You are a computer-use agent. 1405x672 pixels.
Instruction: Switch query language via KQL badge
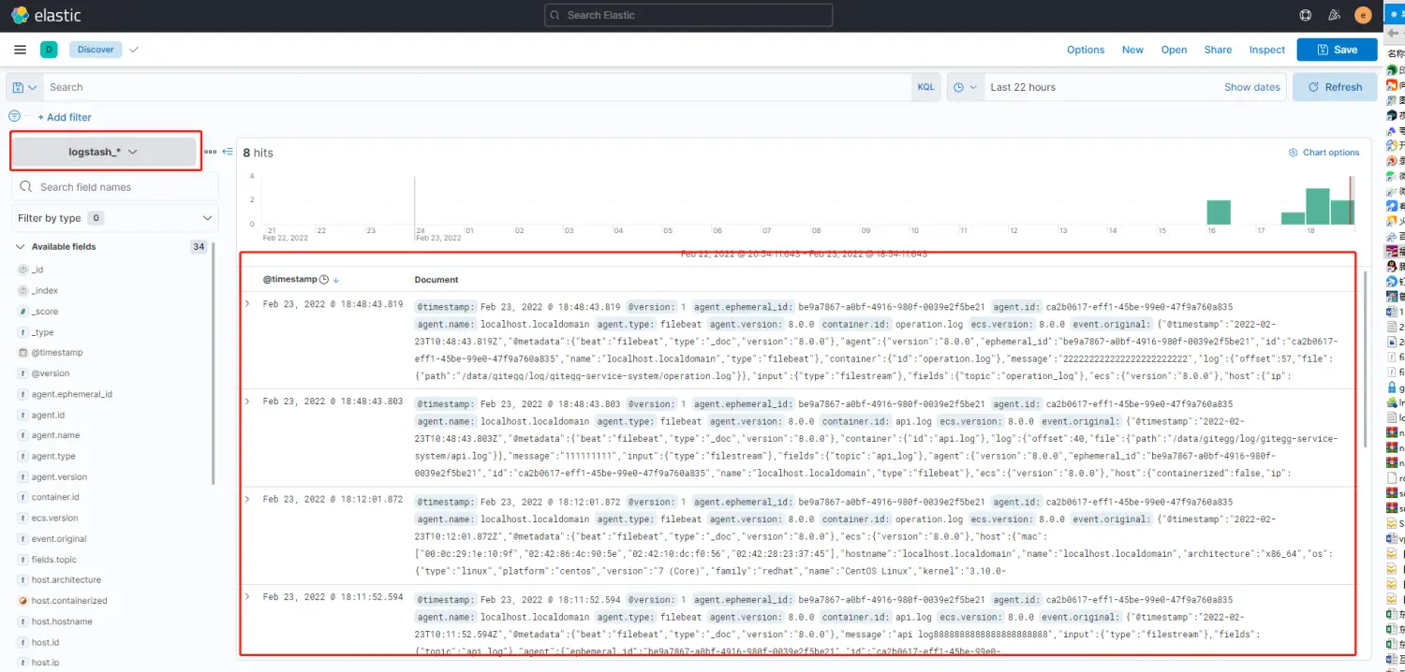click(x=925, y=87)
